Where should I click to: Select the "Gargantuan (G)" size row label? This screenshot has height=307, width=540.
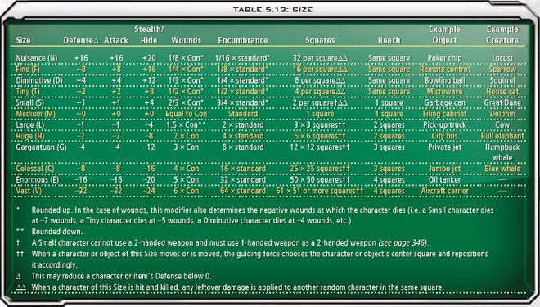pos(42,147)
